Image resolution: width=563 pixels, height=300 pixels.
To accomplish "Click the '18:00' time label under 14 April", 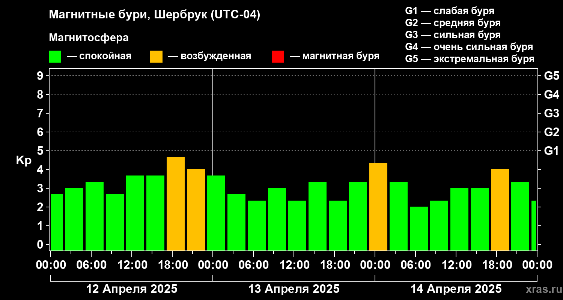I will pyautogui.click(x=497, y=265).
